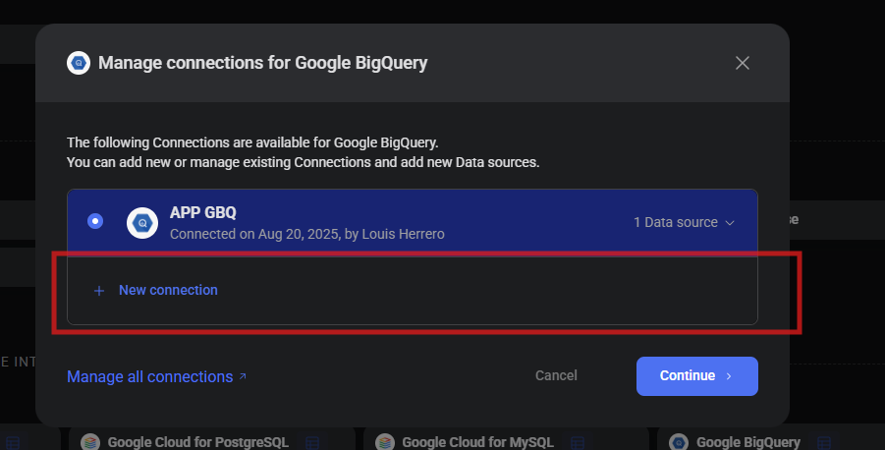Expand the 1 Data source dropdown
This screenshot has width=885, height=450.
click(x=684, y=222)
